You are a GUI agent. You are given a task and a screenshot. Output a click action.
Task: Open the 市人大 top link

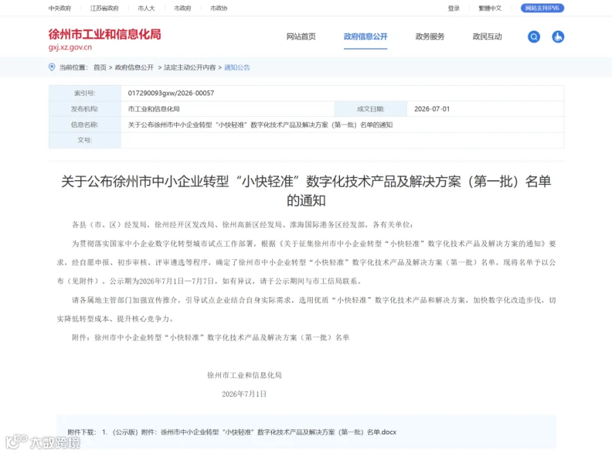tap(146, 8)
